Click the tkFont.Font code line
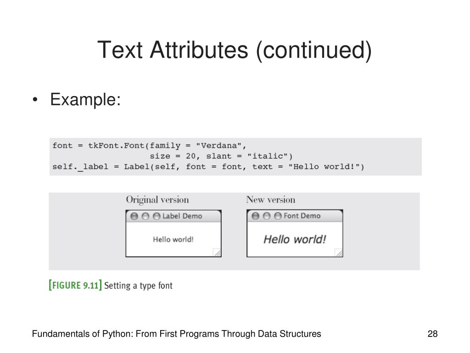The width and height of the screenshot is (470, 353). pyautogui.click(x=149, y=146)
